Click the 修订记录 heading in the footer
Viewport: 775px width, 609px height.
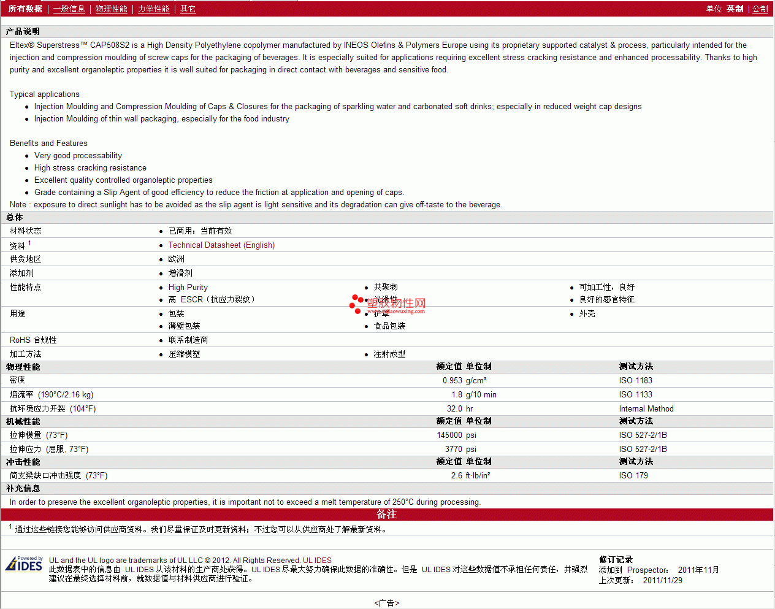(x=616, y=559)
